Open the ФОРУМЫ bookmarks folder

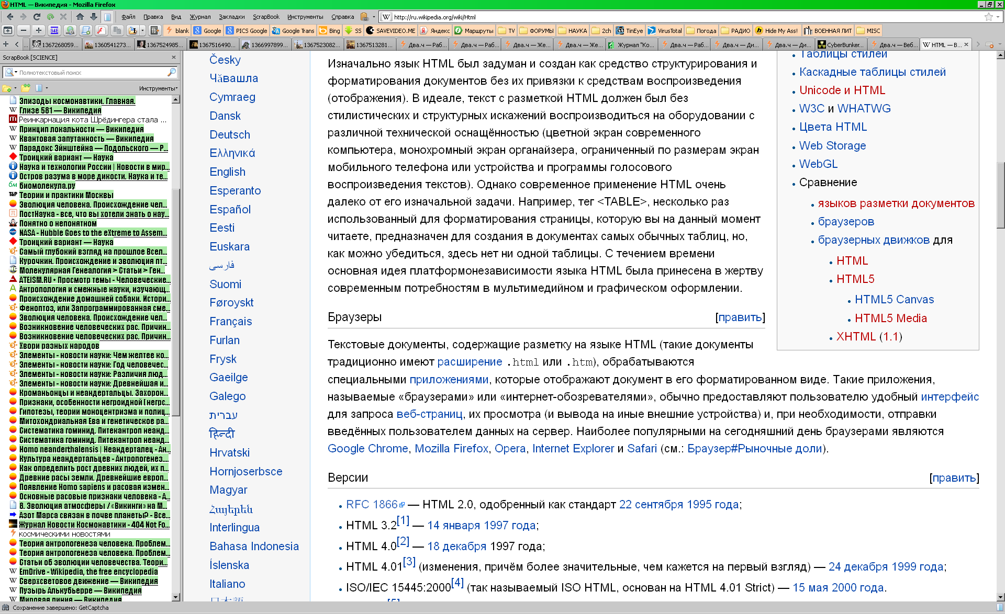pyautogui.click(x=536, y=30)
